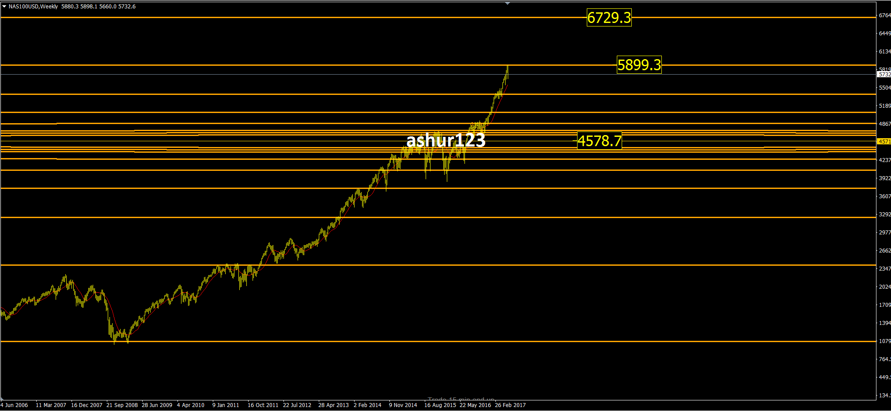
Task: Click the 3922 level on the price axis
Action: click(885, 178)
